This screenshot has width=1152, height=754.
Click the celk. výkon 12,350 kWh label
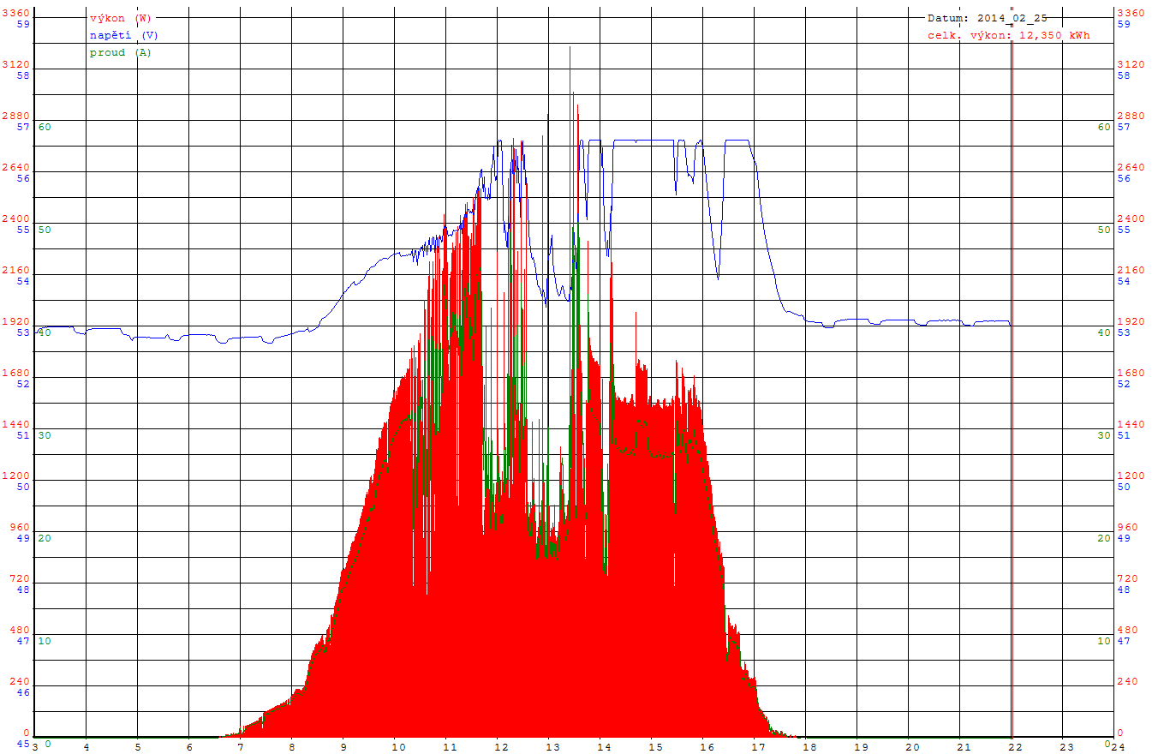click(x=1009, y=35)
